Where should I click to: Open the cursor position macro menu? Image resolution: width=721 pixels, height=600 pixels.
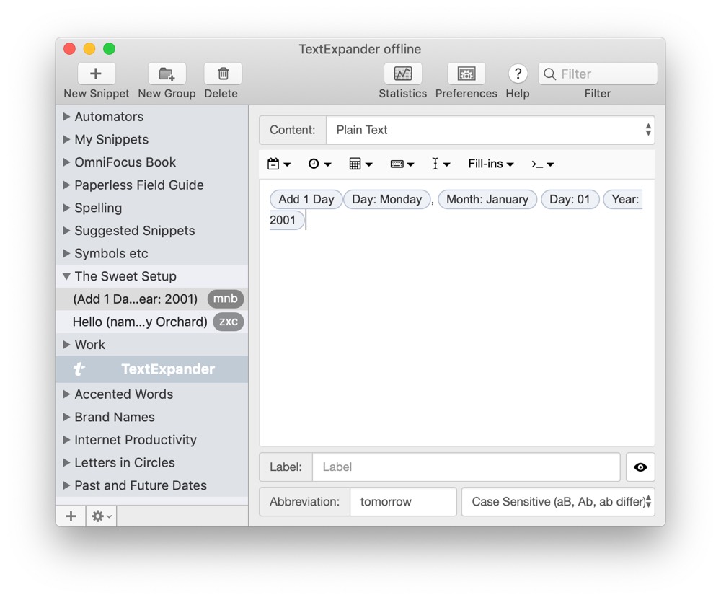point(441,164)
